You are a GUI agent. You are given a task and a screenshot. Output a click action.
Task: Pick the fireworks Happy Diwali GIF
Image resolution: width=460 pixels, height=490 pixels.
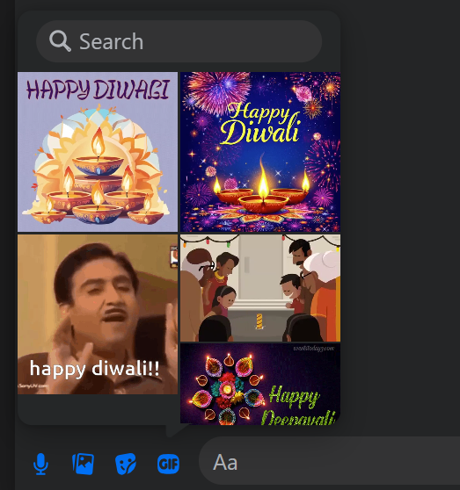(x=260, y=152)
